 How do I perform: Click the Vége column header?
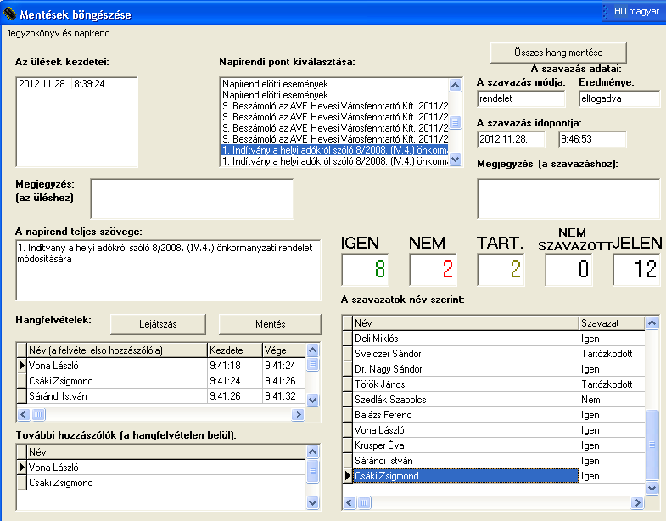pyautogui.click(x=284, y=350)
